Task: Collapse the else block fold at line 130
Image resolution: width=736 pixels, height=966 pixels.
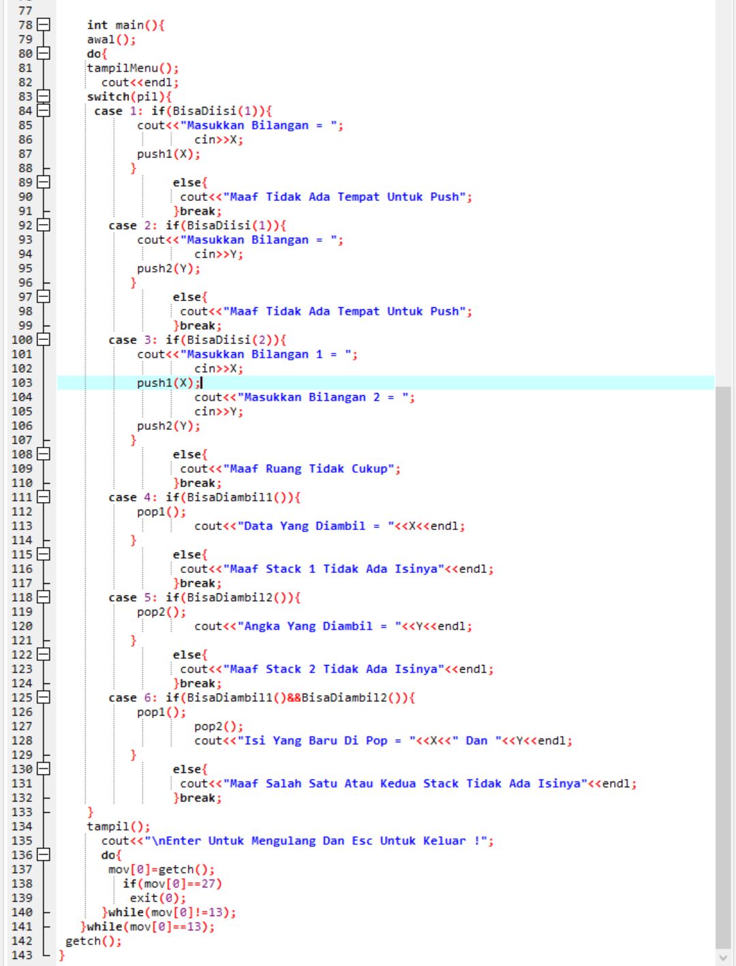Action: coord(44,769)
